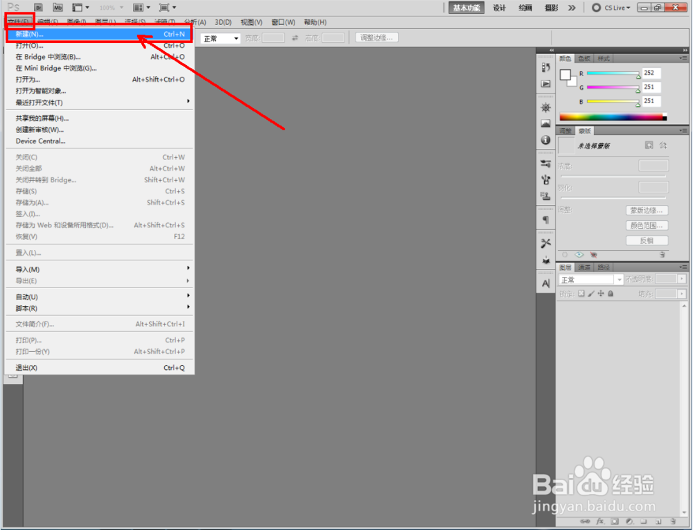Expand the 最近打开文件(T) submenu

click(x=100, y=103)
